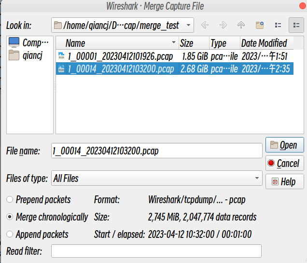Screen dimensions: 307x263
Task: Sort by Name column header
Action: point(117,43)
